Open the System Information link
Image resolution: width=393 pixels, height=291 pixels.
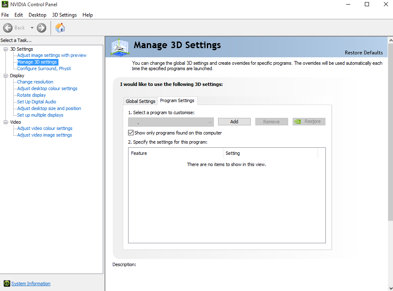coord(31,284)
